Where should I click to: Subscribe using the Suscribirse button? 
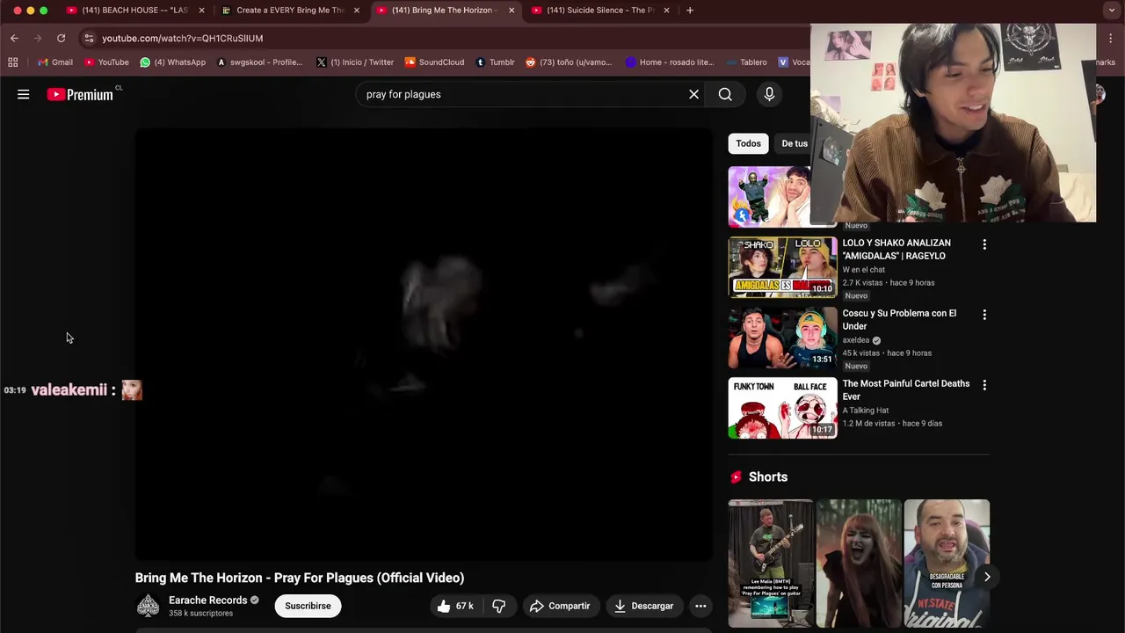[308, 606]
